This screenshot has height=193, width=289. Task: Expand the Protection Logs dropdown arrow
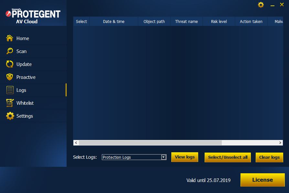(x=164, y=157)
